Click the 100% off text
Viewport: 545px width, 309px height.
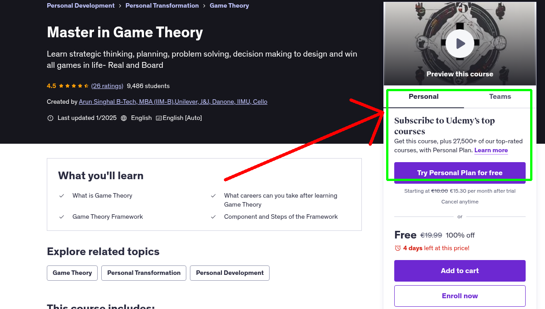[x=460, y=235]
